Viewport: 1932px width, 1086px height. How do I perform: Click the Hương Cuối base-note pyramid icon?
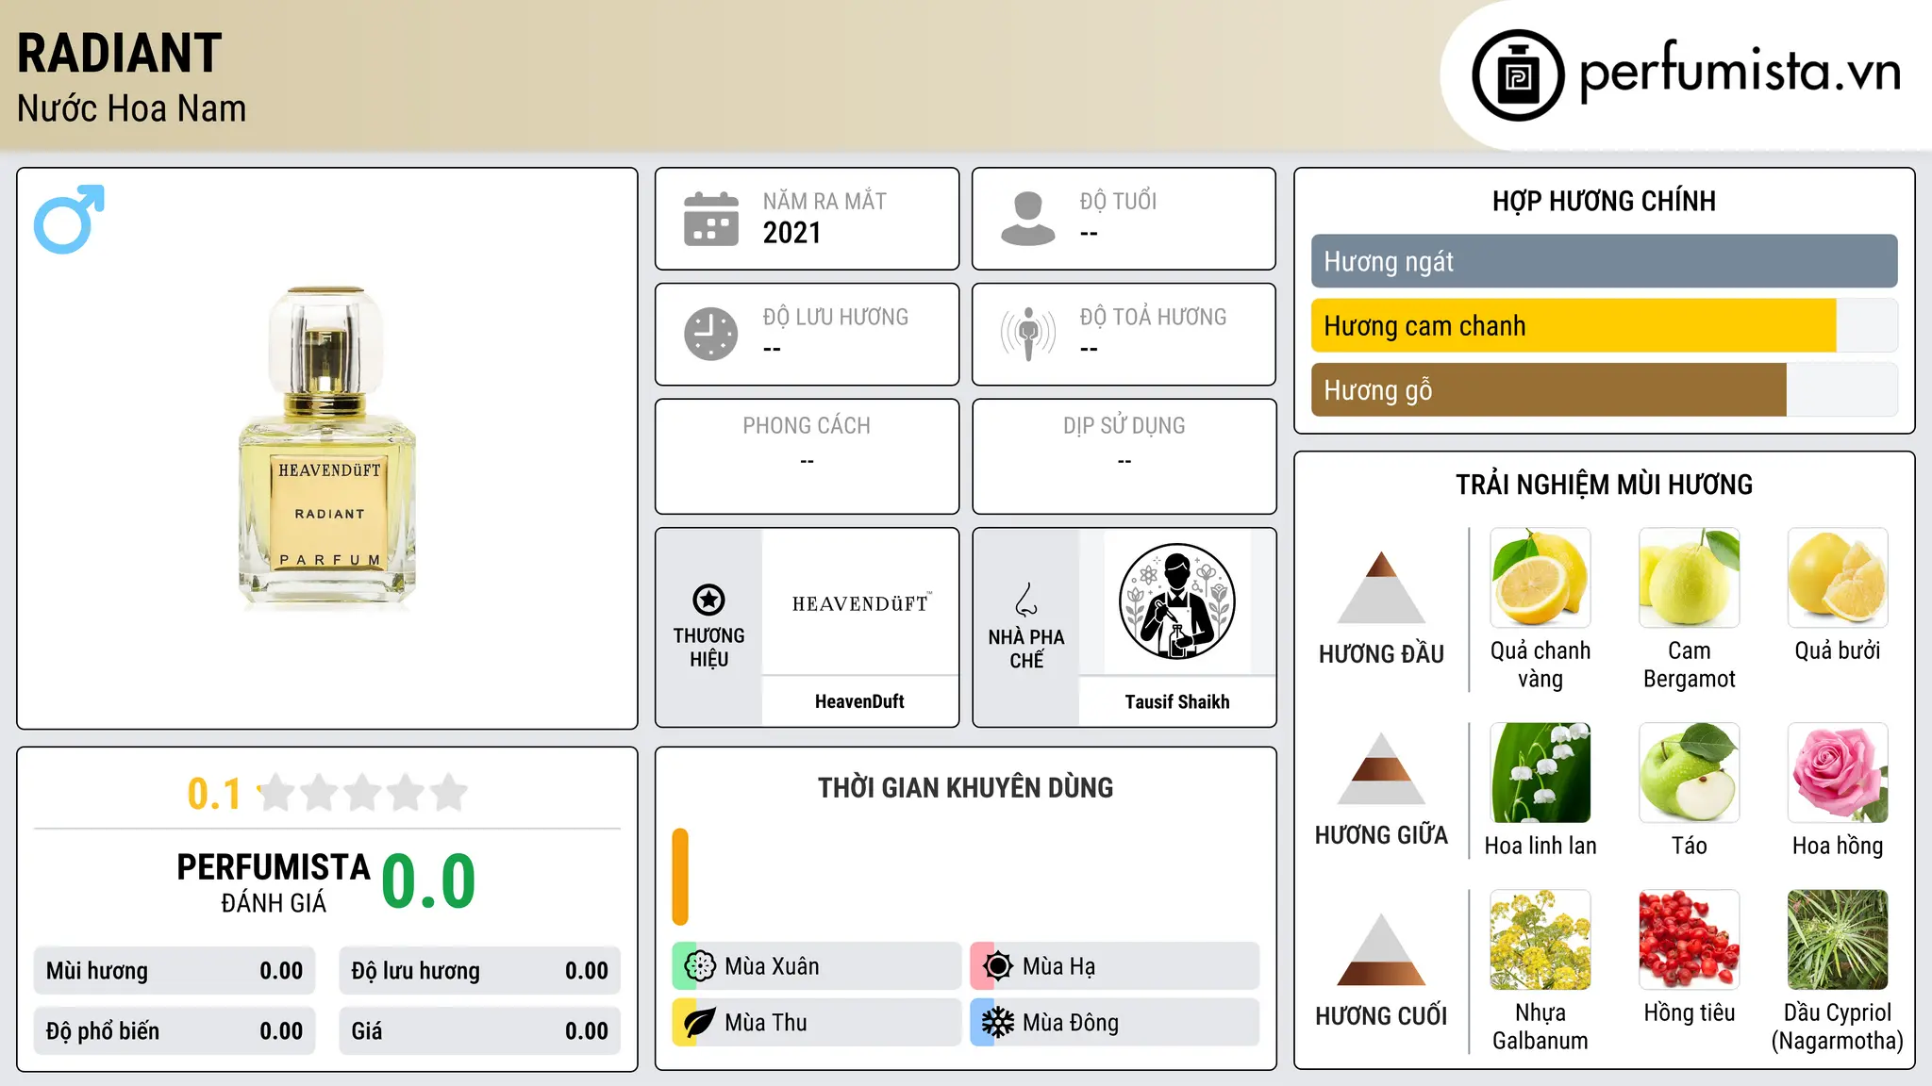point(1381,949)
